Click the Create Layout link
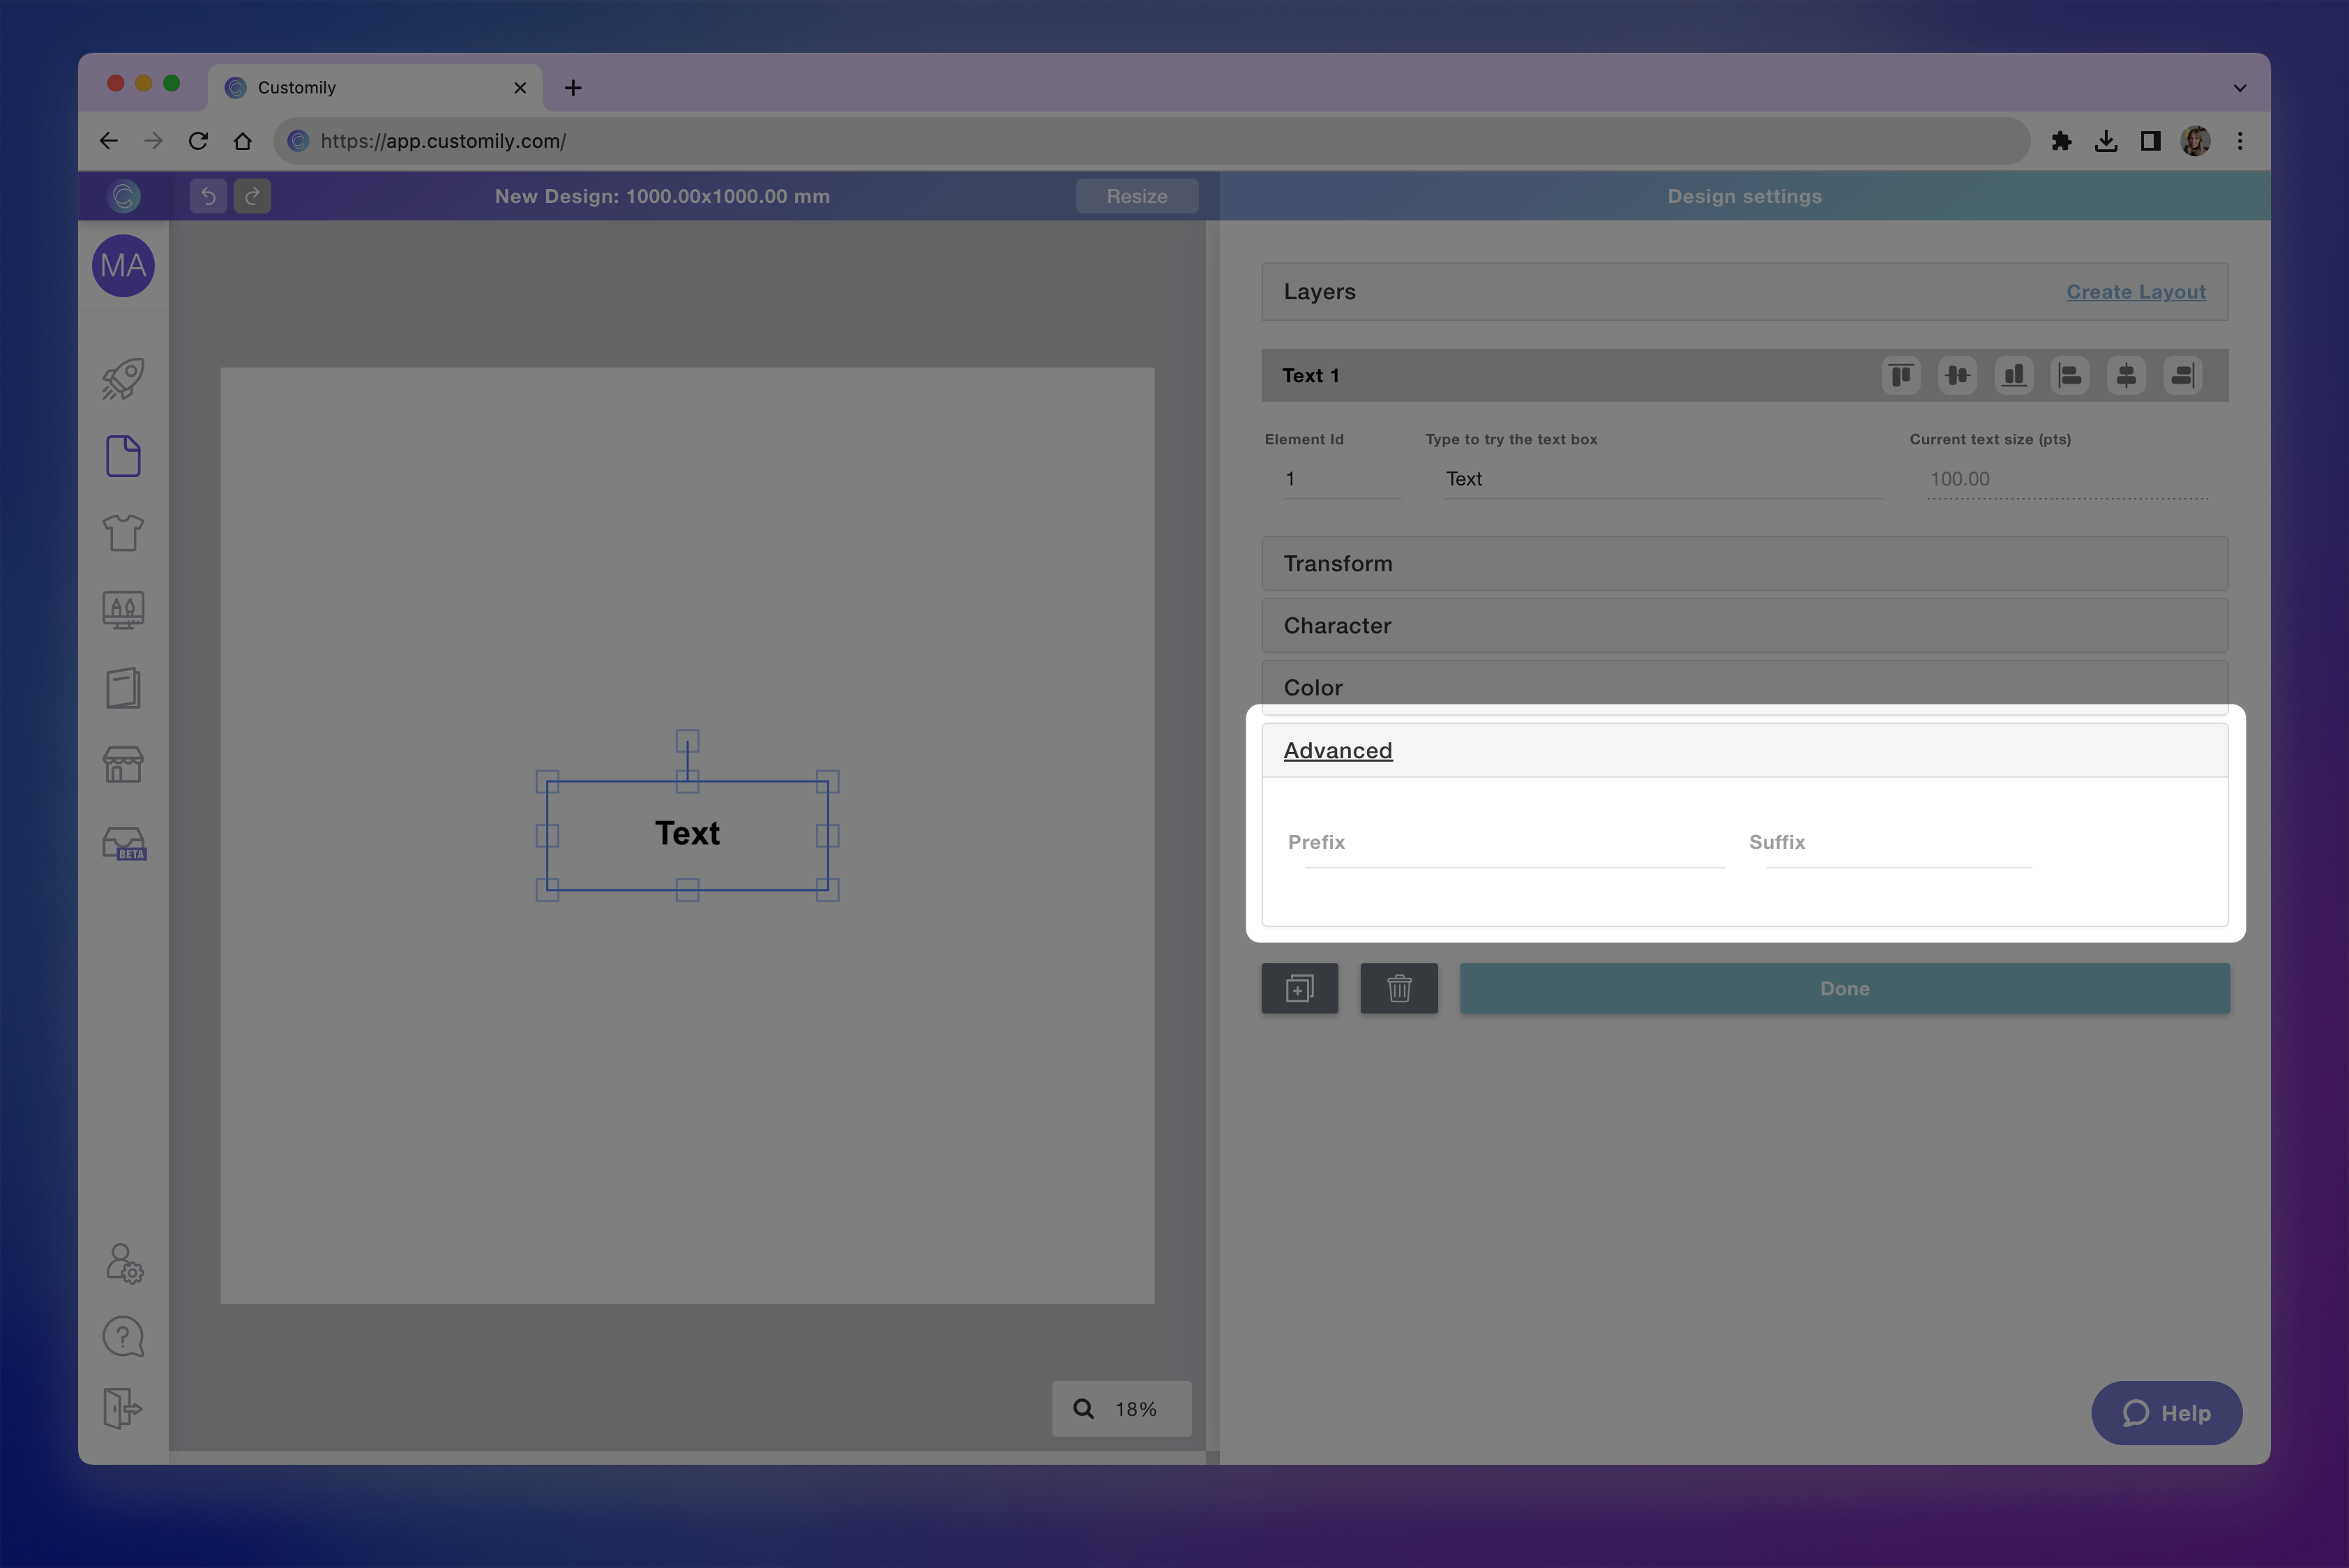This screenshot has height=1568, width=2349. click(2136, 292)
